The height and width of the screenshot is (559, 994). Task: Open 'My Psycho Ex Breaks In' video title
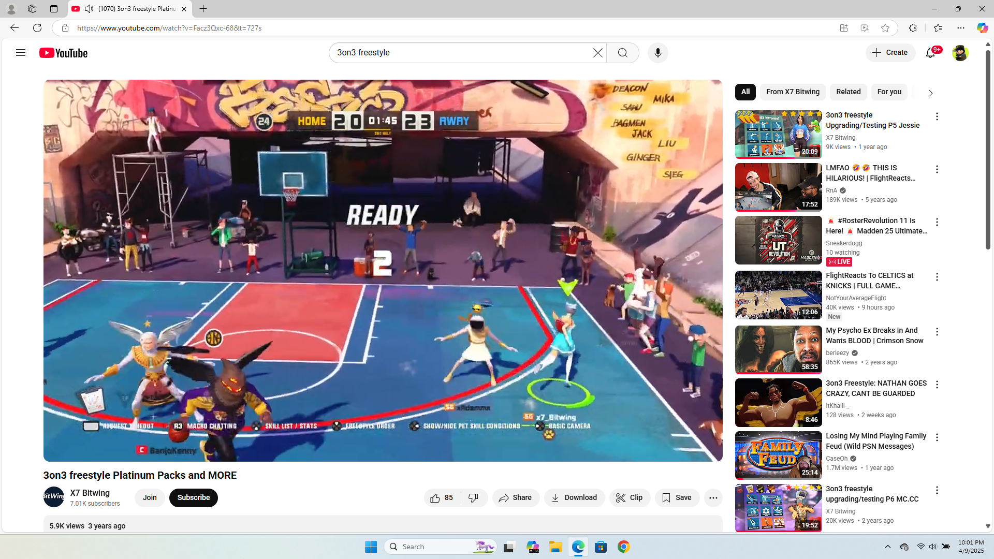(874, 335)
